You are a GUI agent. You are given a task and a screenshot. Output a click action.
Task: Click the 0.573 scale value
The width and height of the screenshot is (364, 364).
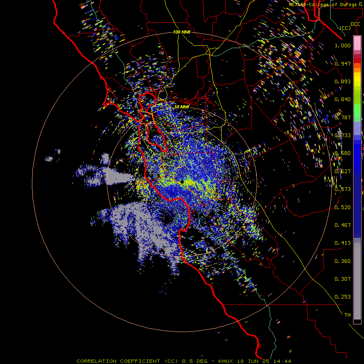[x=343, y=189]
